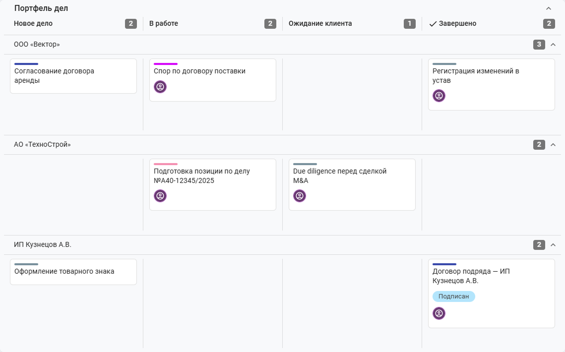The image size is (565, 352).
Task: Click assignee avatar on Due diligence card
Action: 300,196
